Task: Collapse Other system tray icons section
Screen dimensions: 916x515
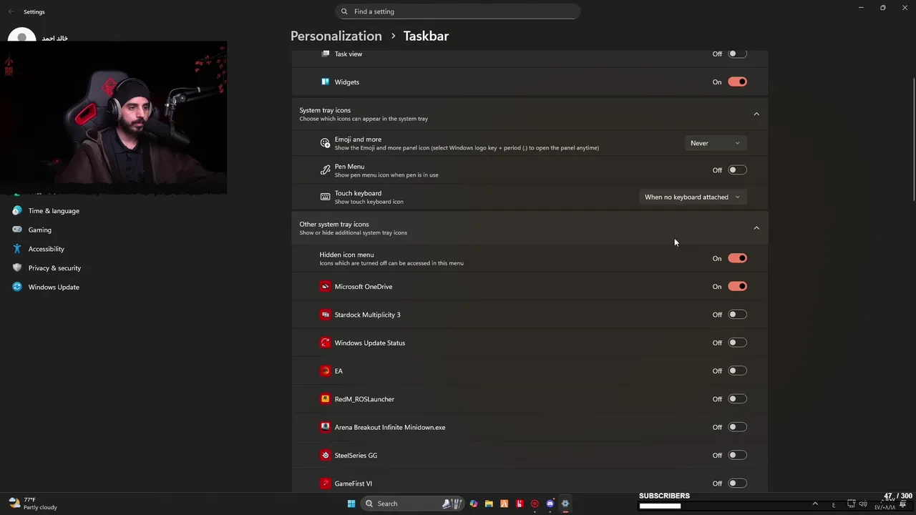Action: (x=756, y=228)
